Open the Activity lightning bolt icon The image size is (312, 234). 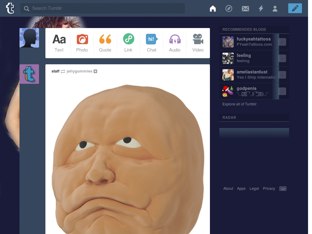click(261, 9)
